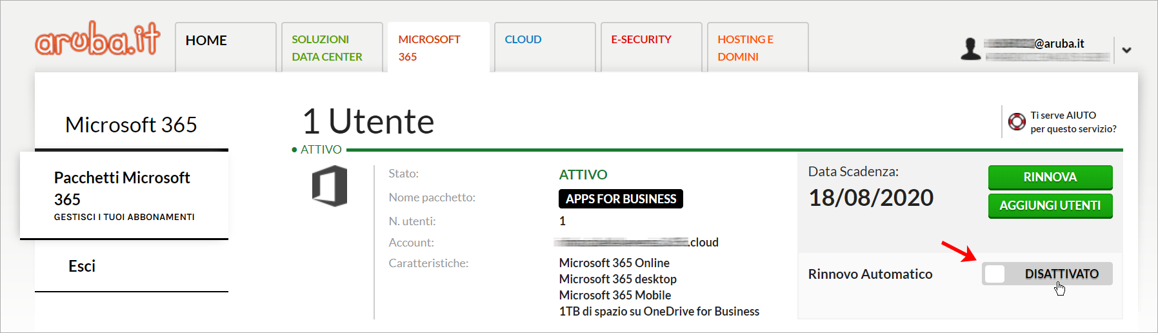Open Pacchetti Microsoft 365 sidebar item
The height and width of the screenshot is (333, 1158).
124,196
